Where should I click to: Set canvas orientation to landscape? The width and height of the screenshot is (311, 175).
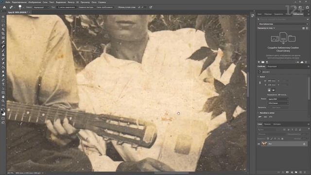(273, 90)
